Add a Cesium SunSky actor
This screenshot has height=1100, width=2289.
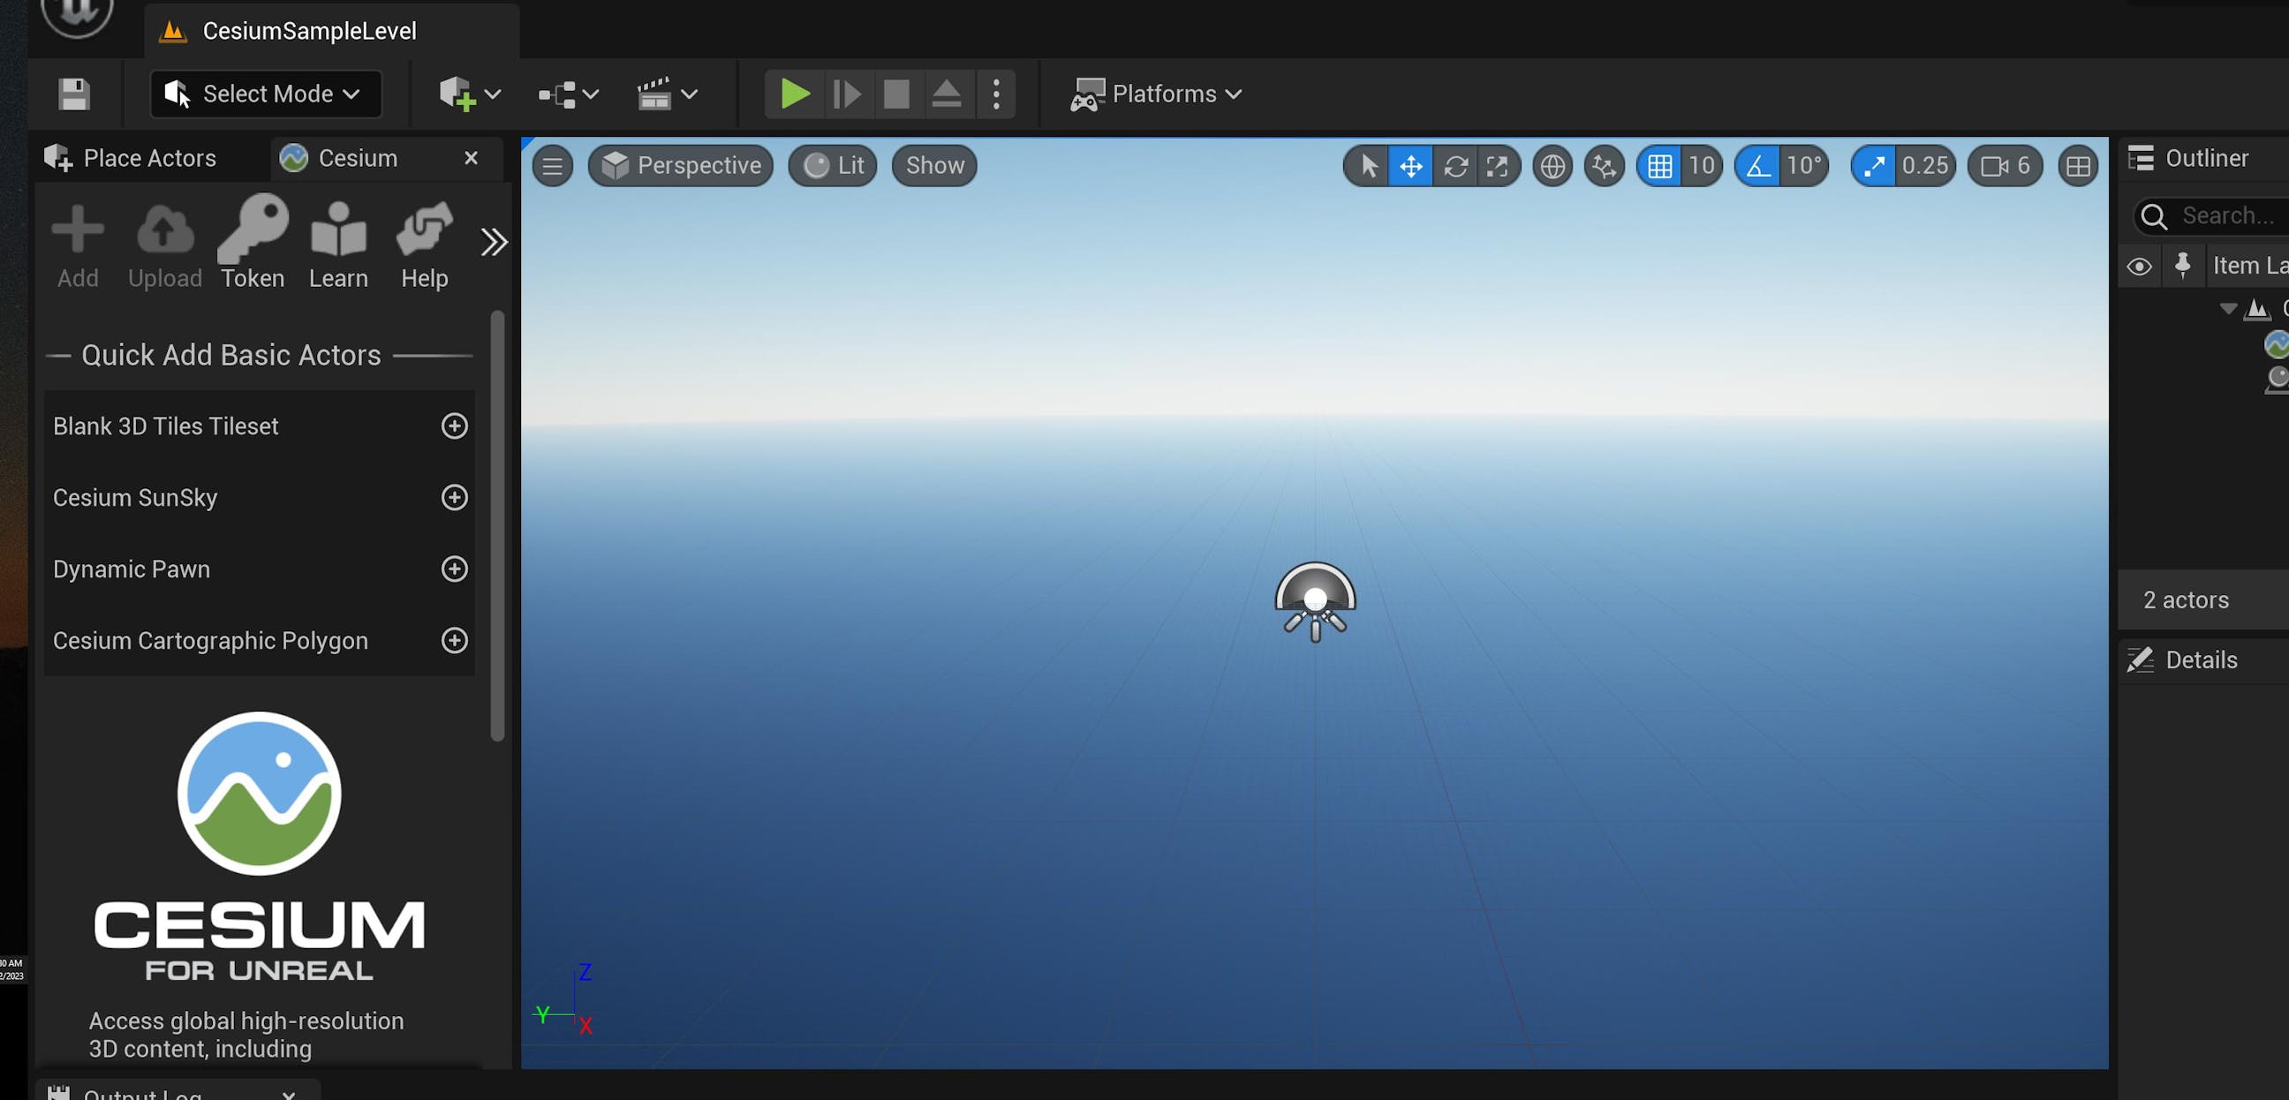coord(454,498)
